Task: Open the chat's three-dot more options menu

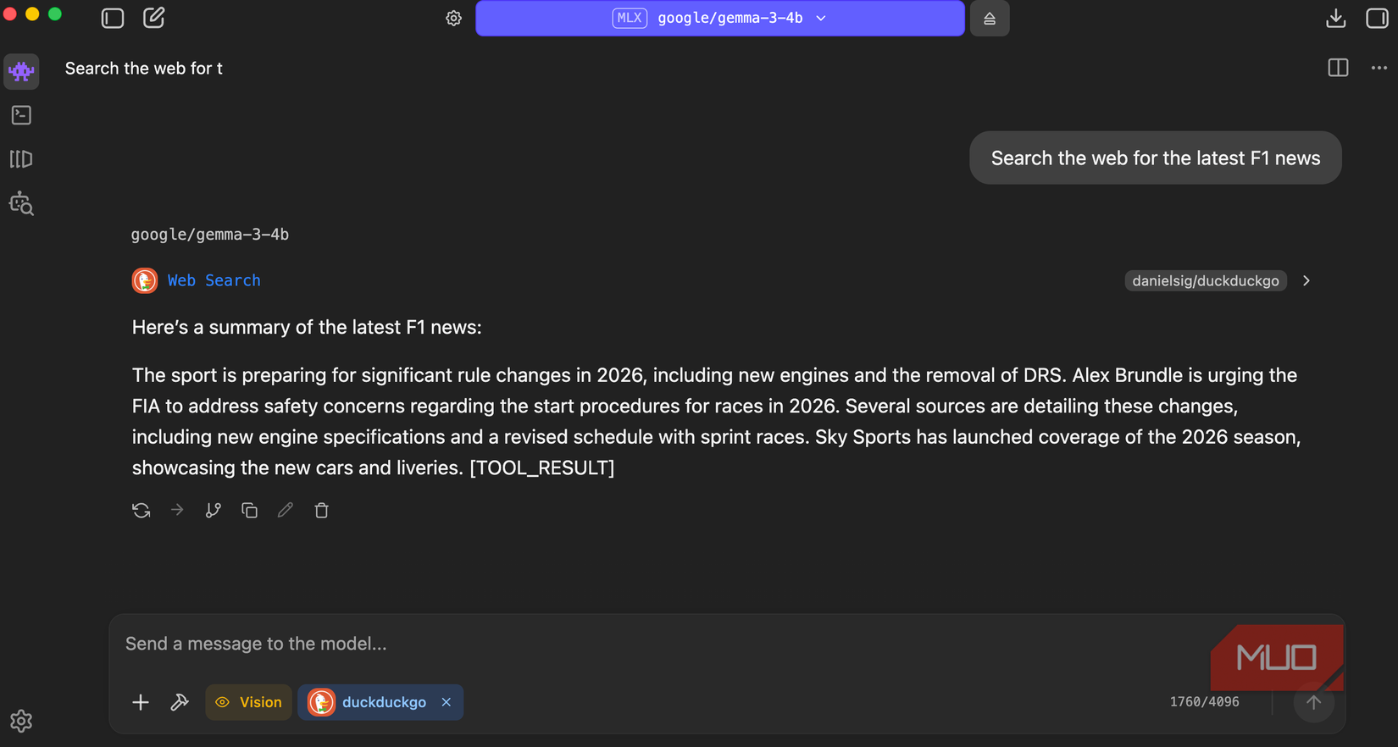Action: point(1379,68)
